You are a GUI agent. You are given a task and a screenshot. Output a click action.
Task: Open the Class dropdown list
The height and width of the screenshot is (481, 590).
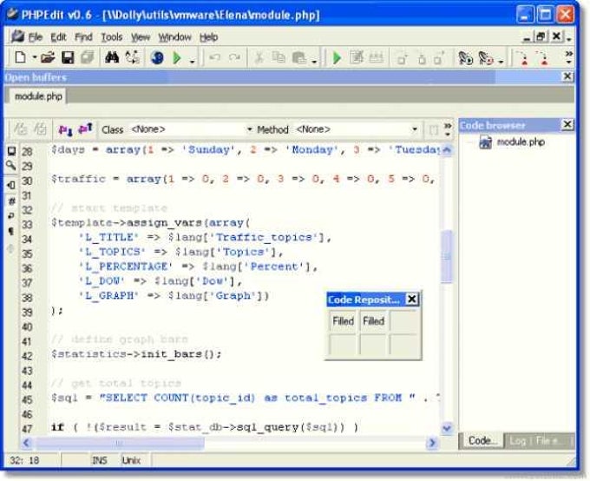pyautogui.click(x=249, y=129)
